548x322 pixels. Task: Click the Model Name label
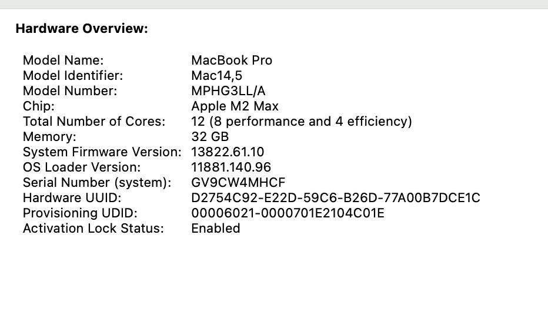64,60
